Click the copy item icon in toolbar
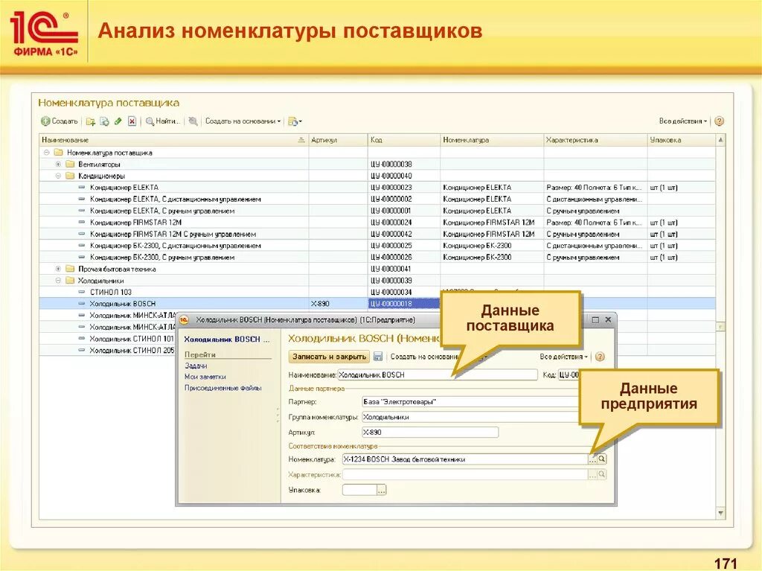This screenshot has width=762, height=571. click(x=104, y=121)
